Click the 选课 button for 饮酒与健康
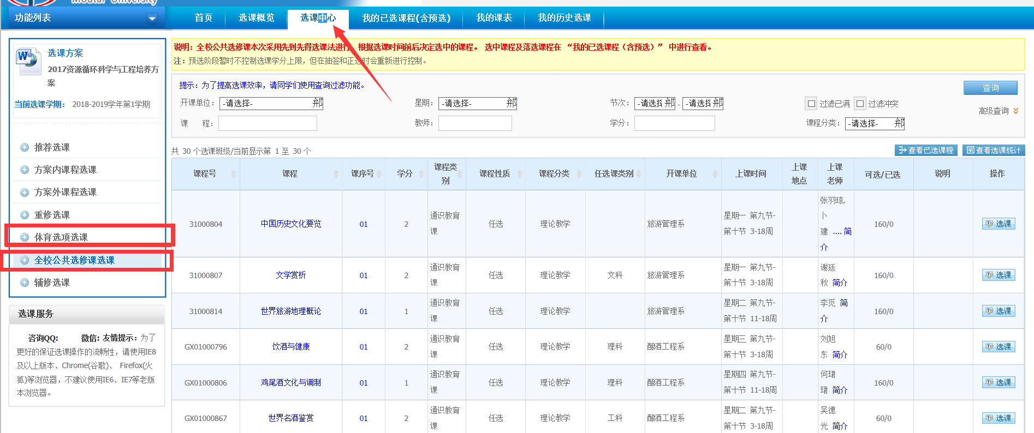The width and height of the screenshot is (1034, 433). coord(999,347)
